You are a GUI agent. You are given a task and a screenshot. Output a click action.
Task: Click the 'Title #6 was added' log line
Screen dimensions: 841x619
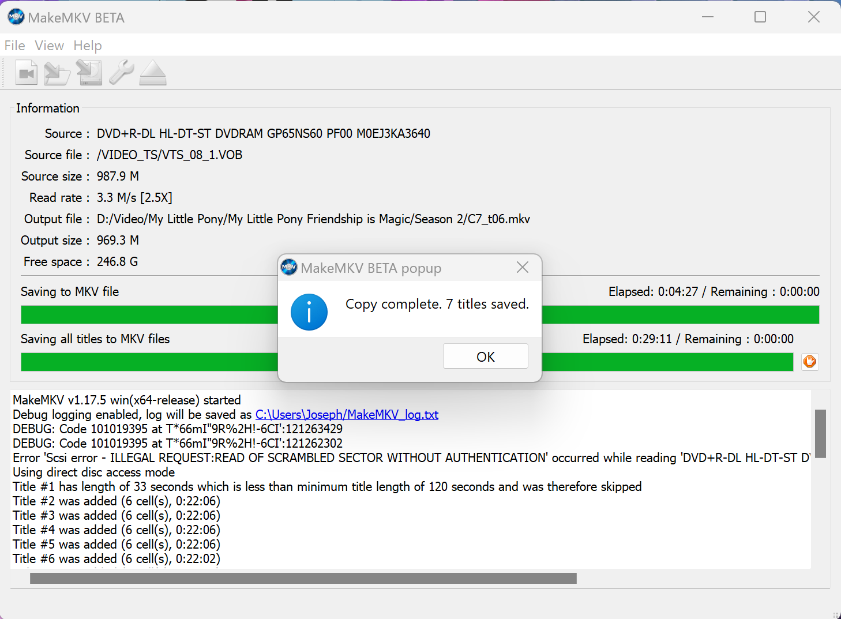coord(117,558)
